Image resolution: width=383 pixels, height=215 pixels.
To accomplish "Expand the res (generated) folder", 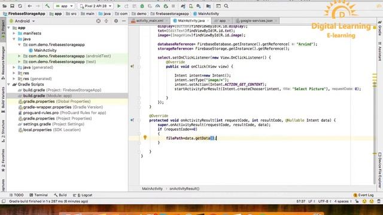I will (x=14, y=79).
